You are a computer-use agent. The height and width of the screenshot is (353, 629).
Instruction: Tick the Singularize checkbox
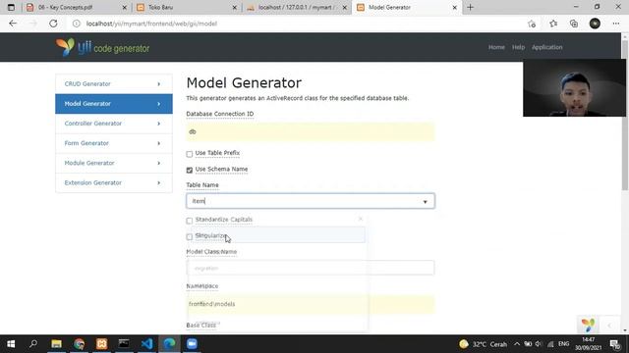click(190, 236)
